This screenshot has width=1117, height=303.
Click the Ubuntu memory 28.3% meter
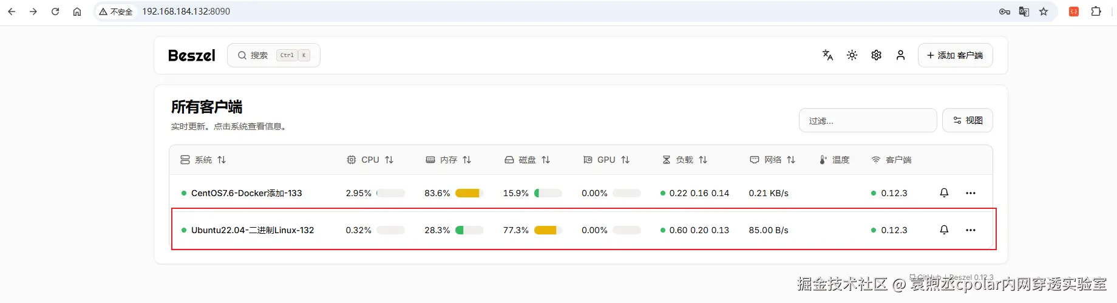pos(469,230)
